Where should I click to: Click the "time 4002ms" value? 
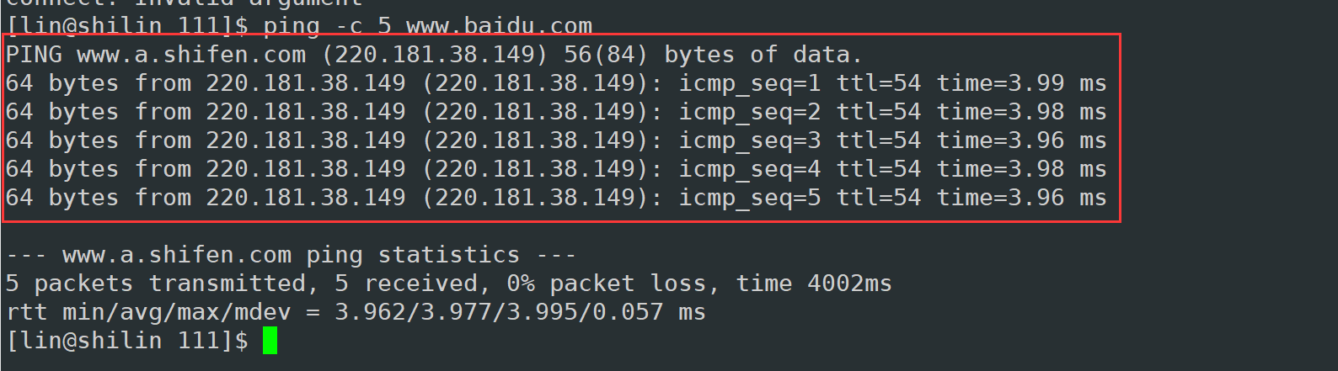(813, 284)
